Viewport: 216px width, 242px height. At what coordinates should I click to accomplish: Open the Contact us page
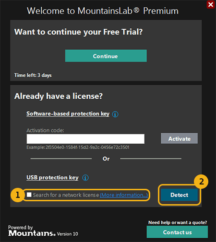tap(177, 232)
